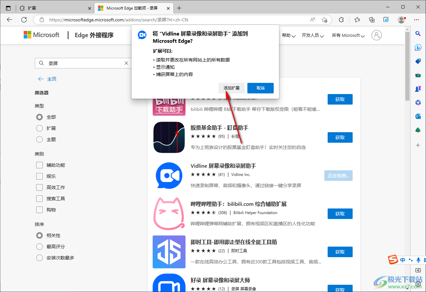
Task: Close the 扩展 browser tab
Action: click(90, 8)
